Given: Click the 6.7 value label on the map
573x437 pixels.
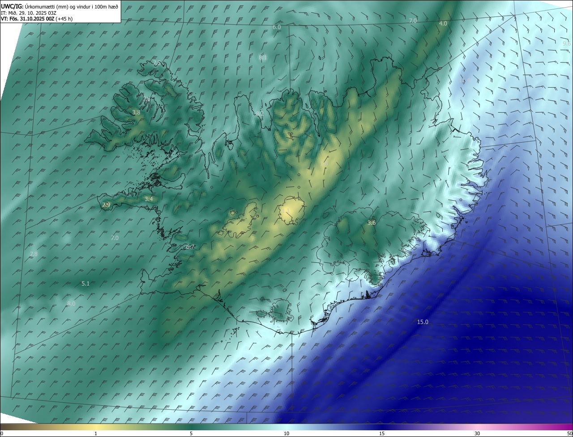Looking at the screenshot, I should click(x=190, y=247).
